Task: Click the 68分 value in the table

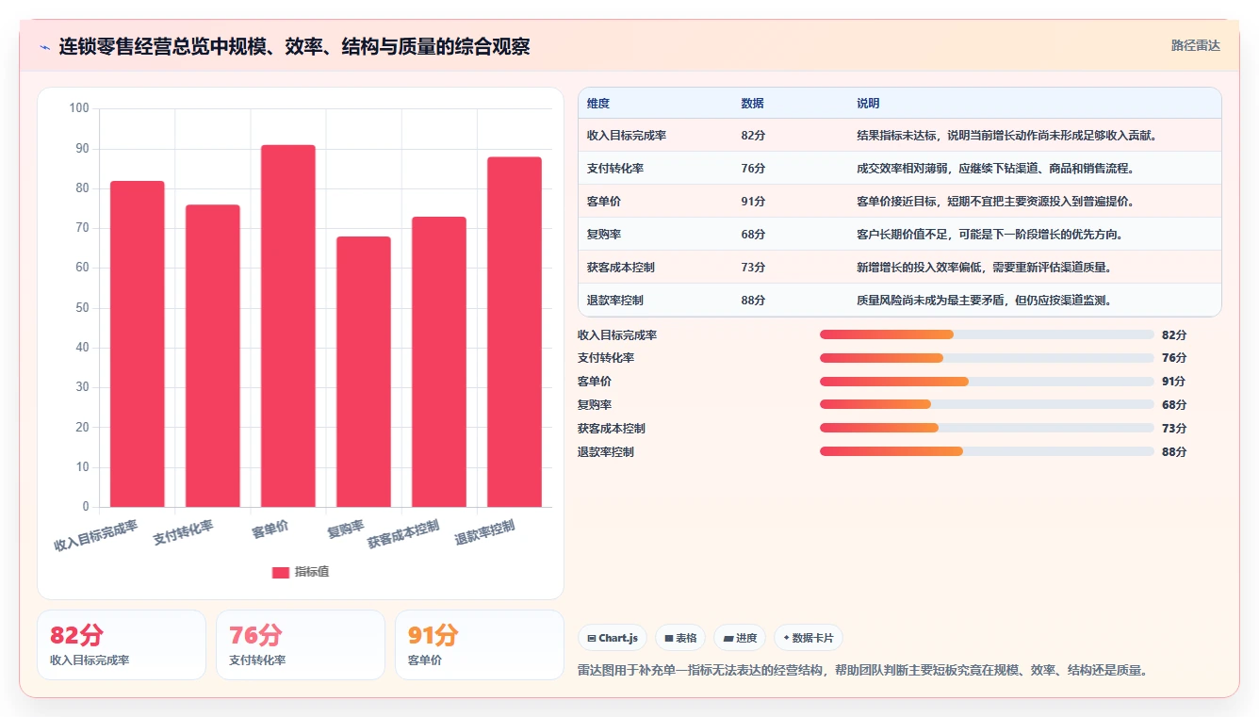Action: pos(753,235)
